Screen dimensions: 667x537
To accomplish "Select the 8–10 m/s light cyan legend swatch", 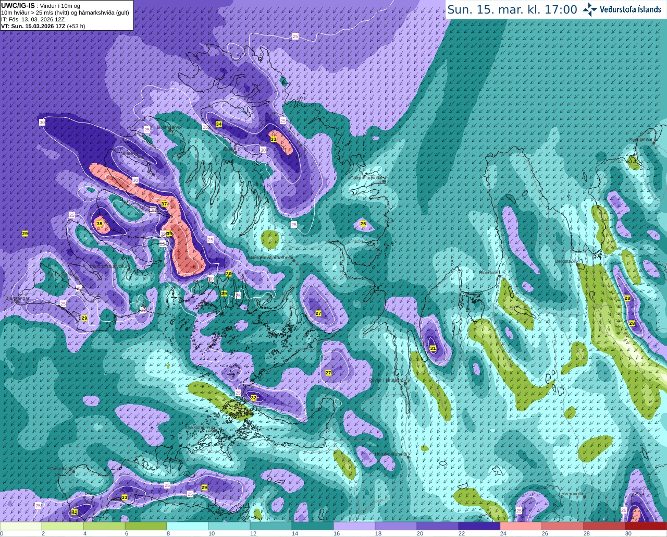I will click(x=188, y=526).
